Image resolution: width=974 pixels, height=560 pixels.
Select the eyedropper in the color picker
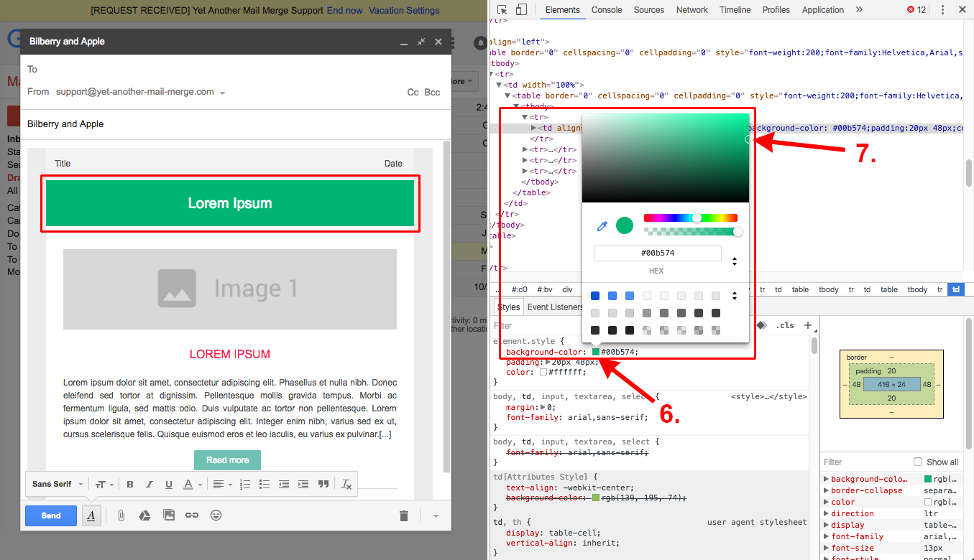[602, 225]
